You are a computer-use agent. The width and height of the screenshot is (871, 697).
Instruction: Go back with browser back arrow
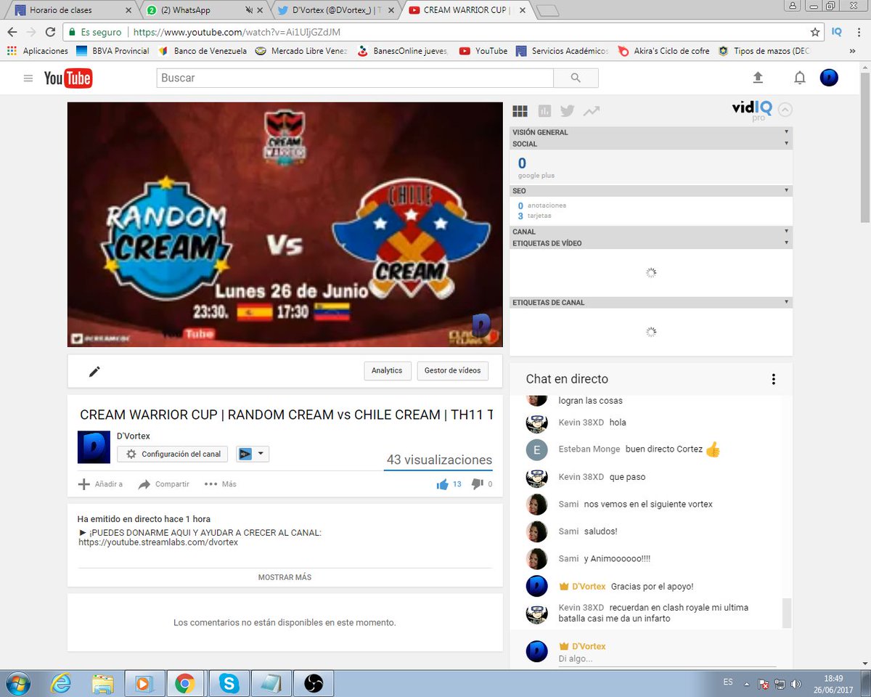(12, 32)
